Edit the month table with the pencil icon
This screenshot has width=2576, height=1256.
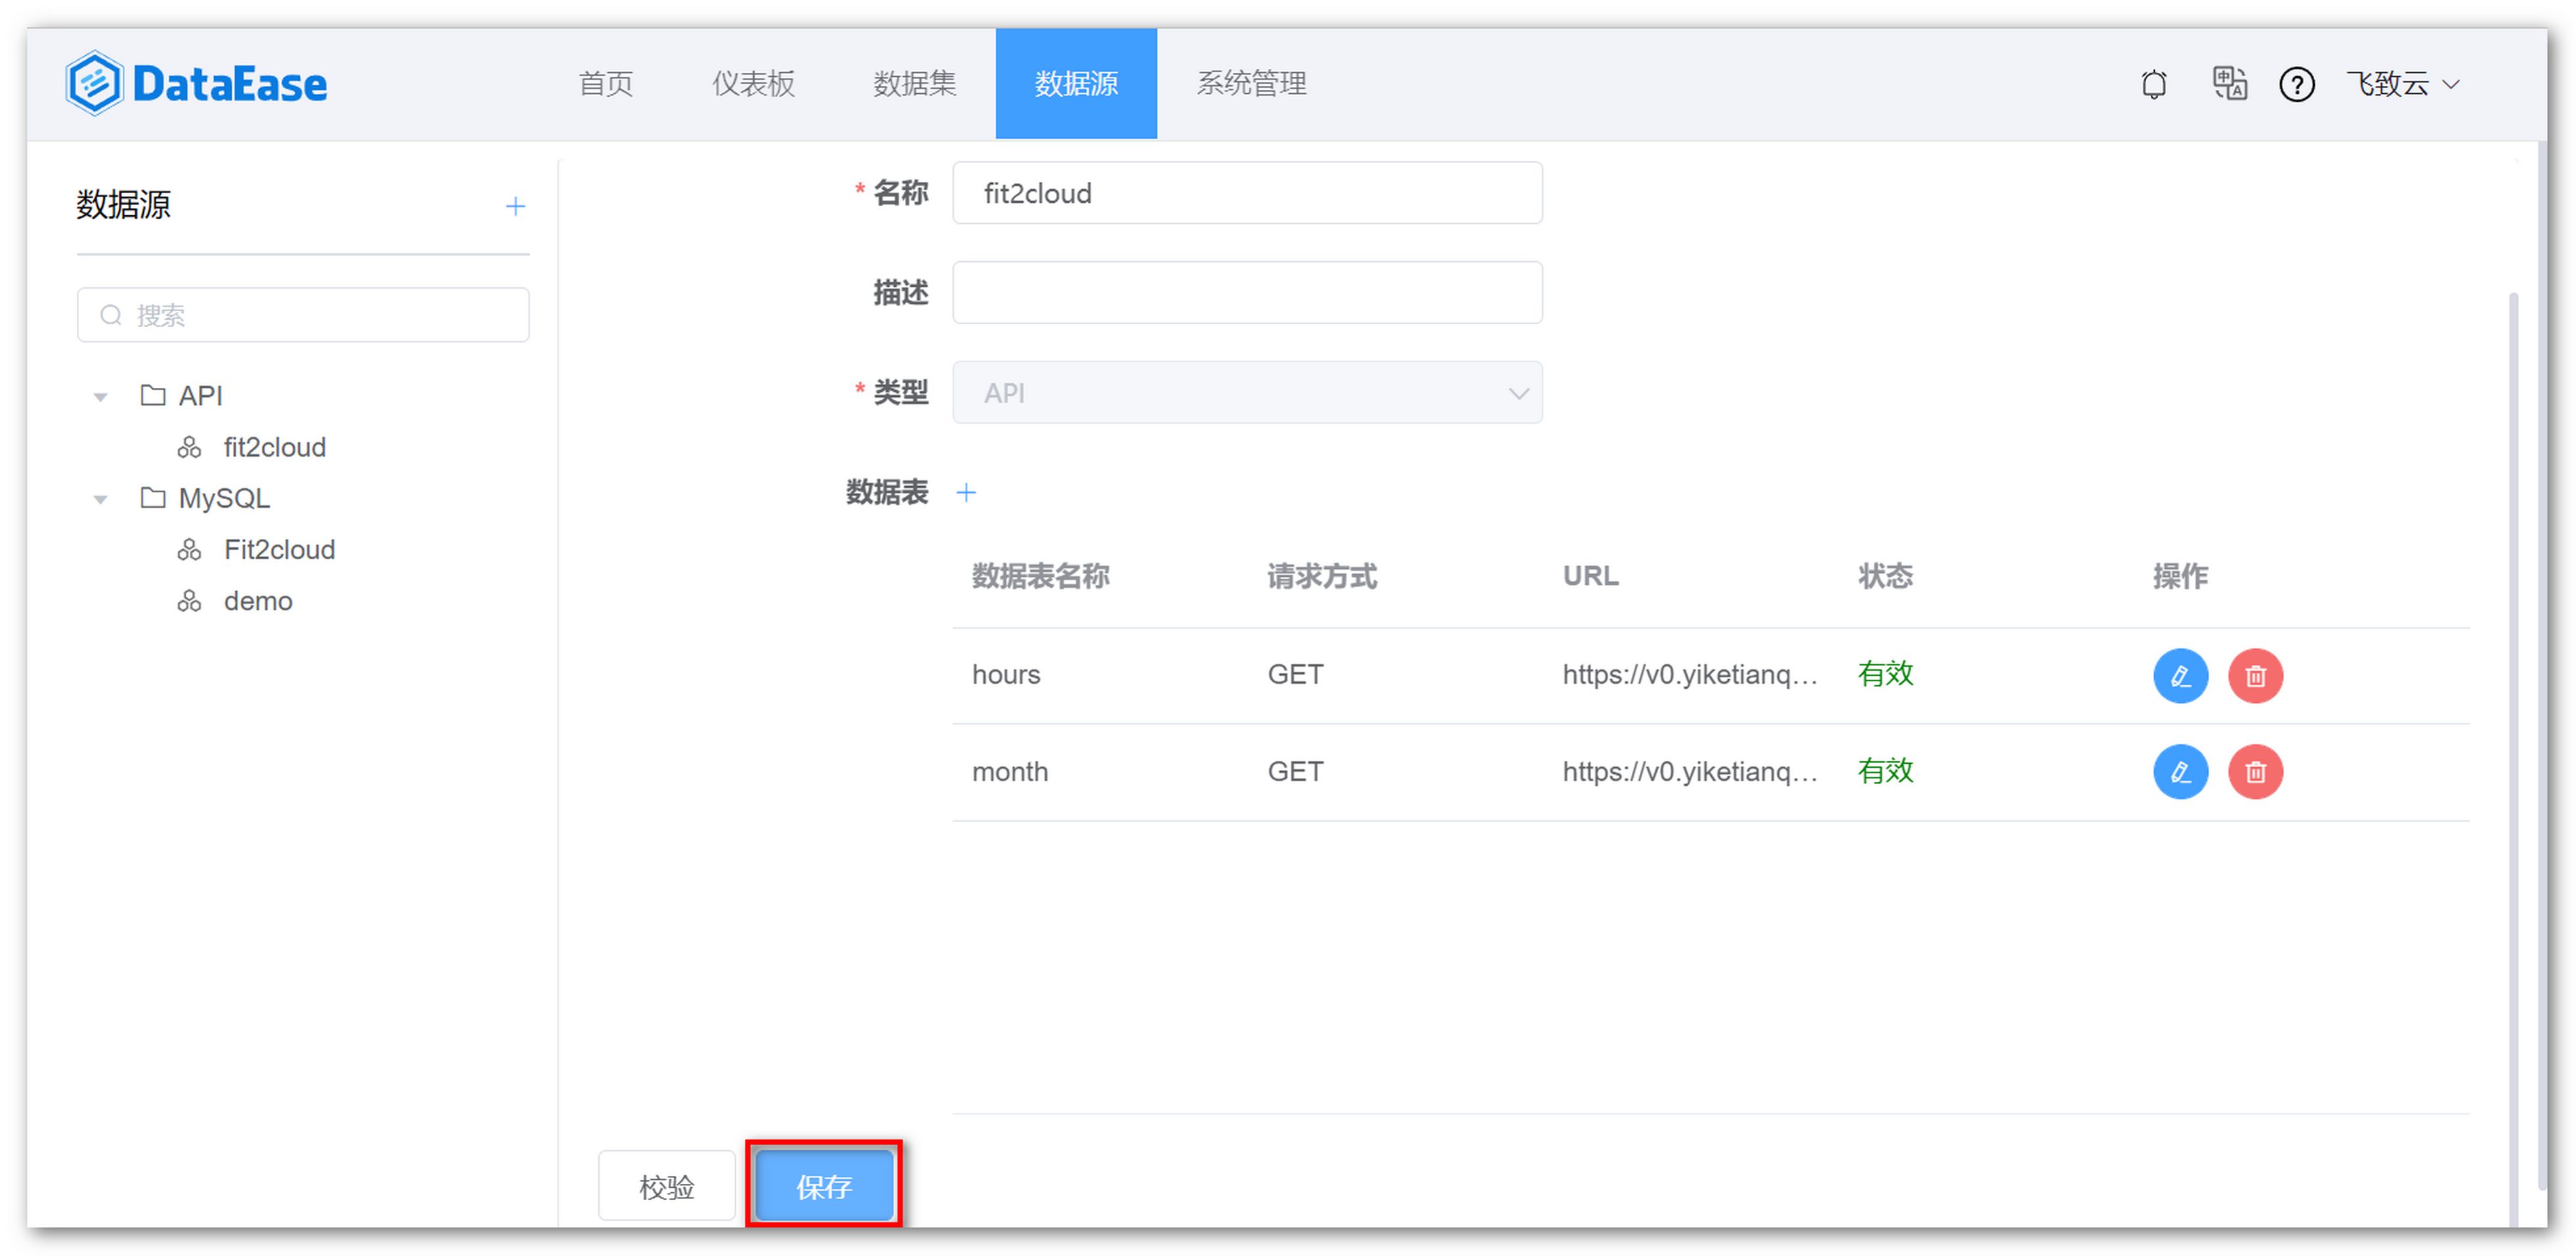[2180, 771]
